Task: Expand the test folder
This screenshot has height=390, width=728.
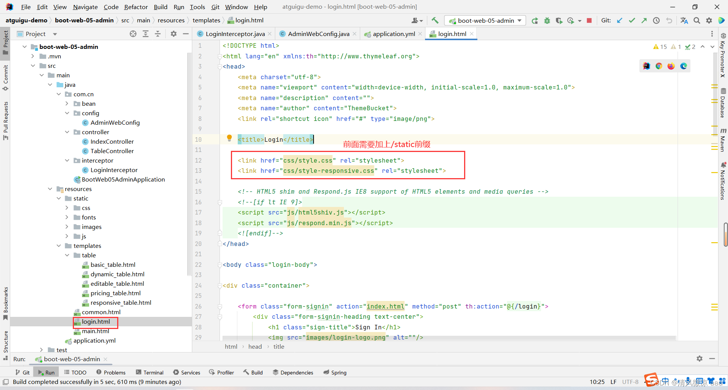Action: tap(41, 350)
